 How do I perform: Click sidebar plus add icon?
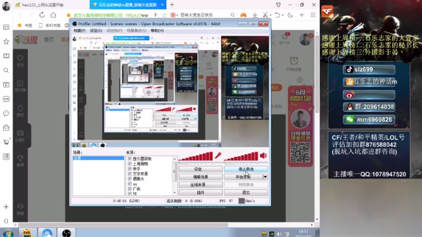click(6, 207)
